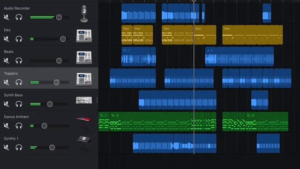The width and height of the screenshot is (300, 169).
Task: Click the Synth Bass volume slider knob
Action: 50,104
